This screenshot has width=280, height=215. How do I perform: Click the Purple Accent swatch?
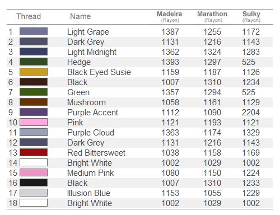click(x=34, y=112)
